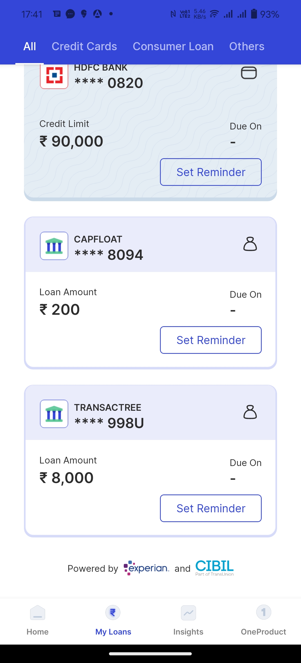Switch to the Consumer Loan tab

173,46
